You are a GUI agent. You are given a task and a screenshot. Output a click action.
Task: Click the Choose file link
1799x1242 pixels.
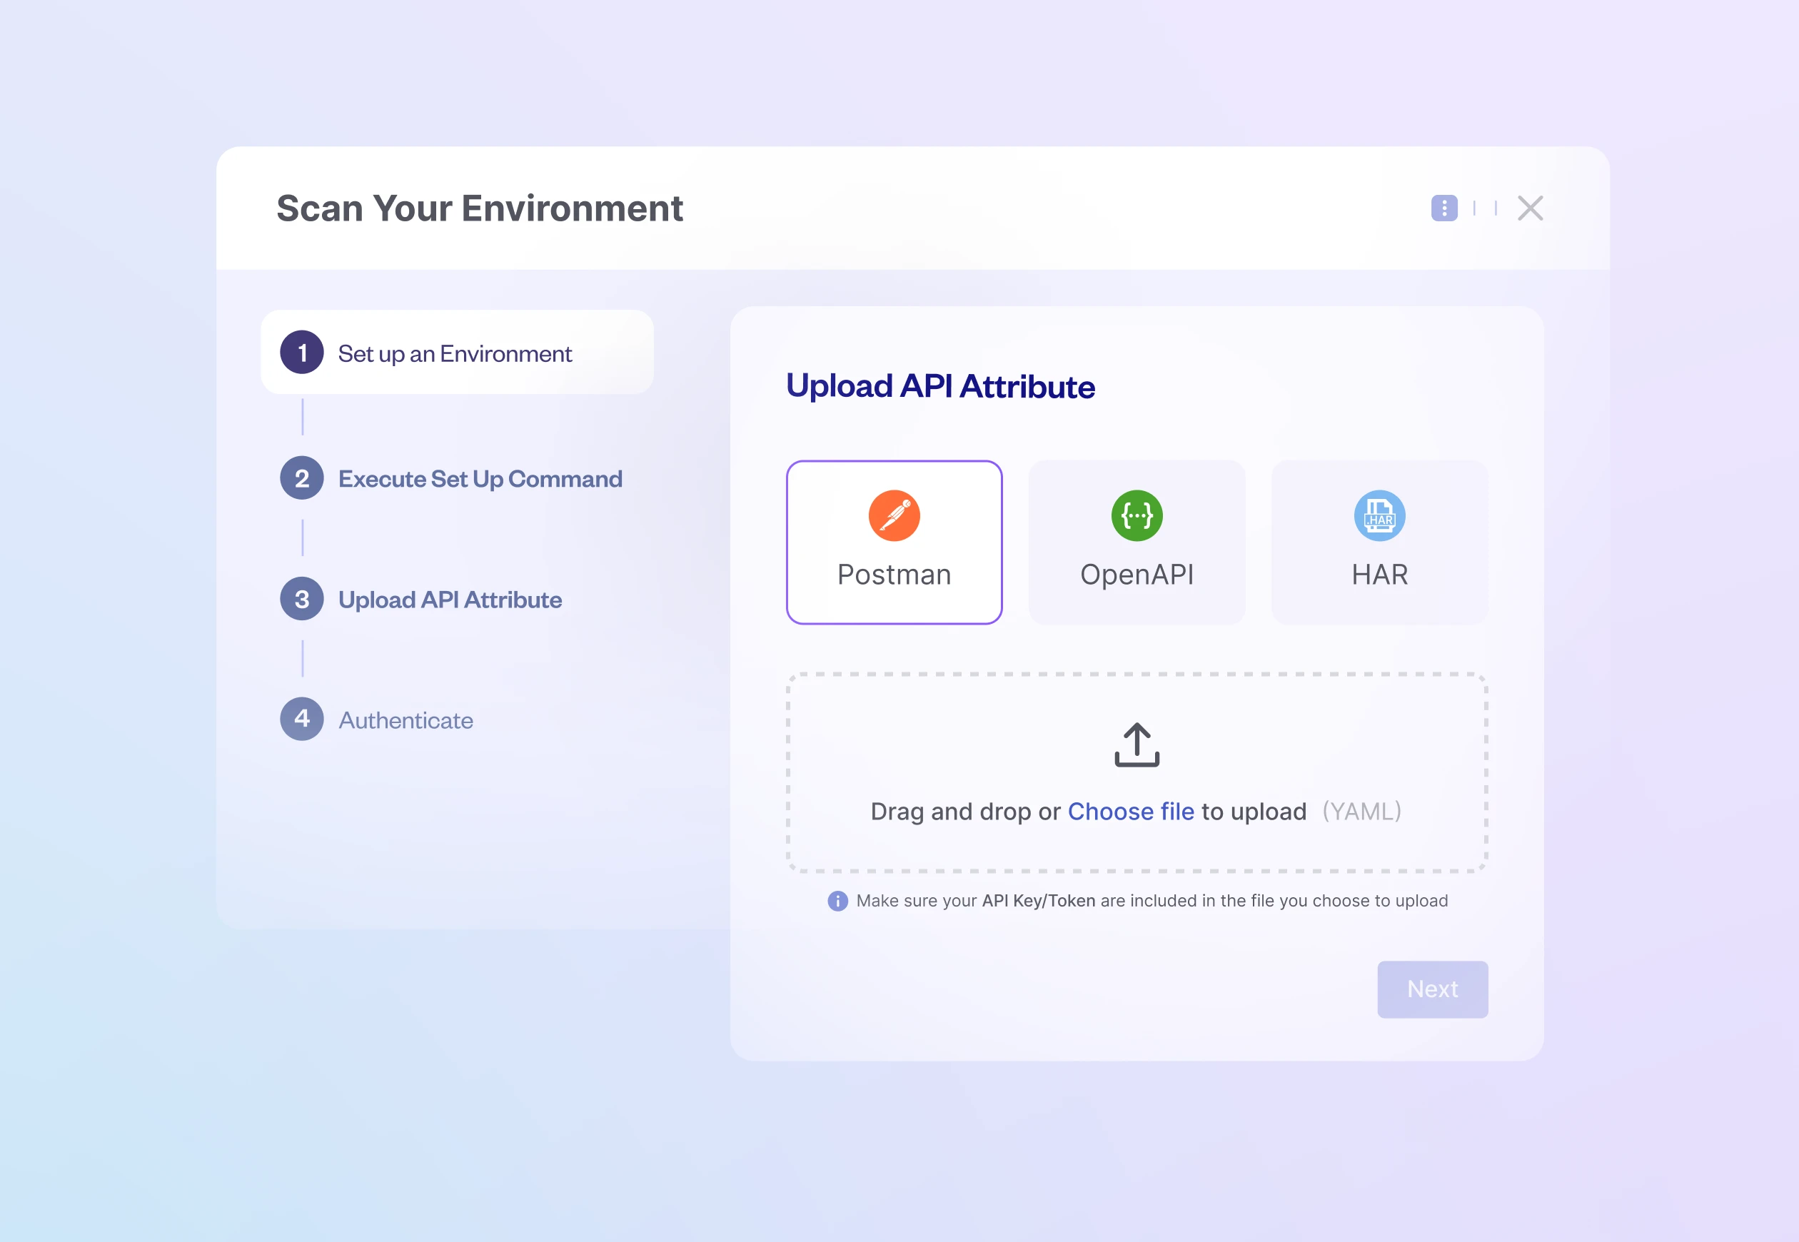1131,812
